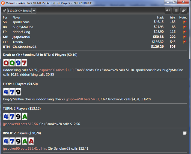191x154 pixels.
Task: Select the Ch<3snokov28 player row
Action: pos(95,47)
